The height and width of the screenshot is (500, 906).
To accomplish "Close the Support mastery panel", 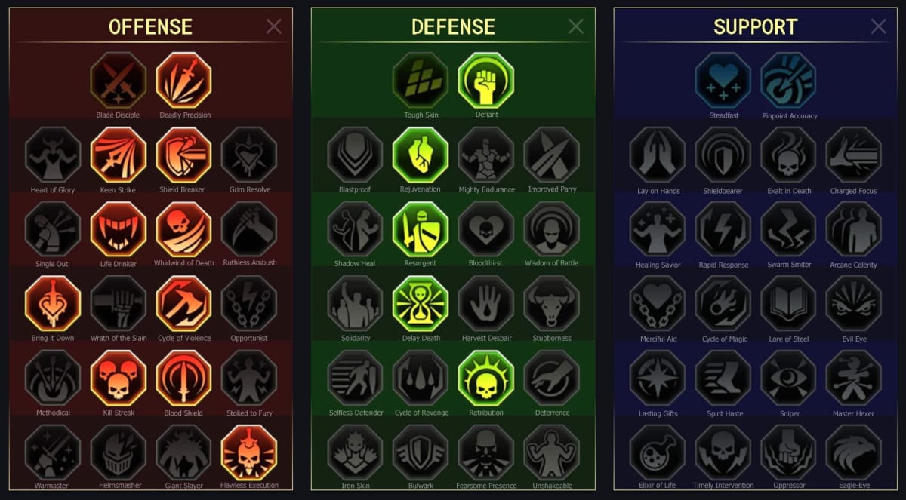I will pyautogui.click(x=879, y=26).
